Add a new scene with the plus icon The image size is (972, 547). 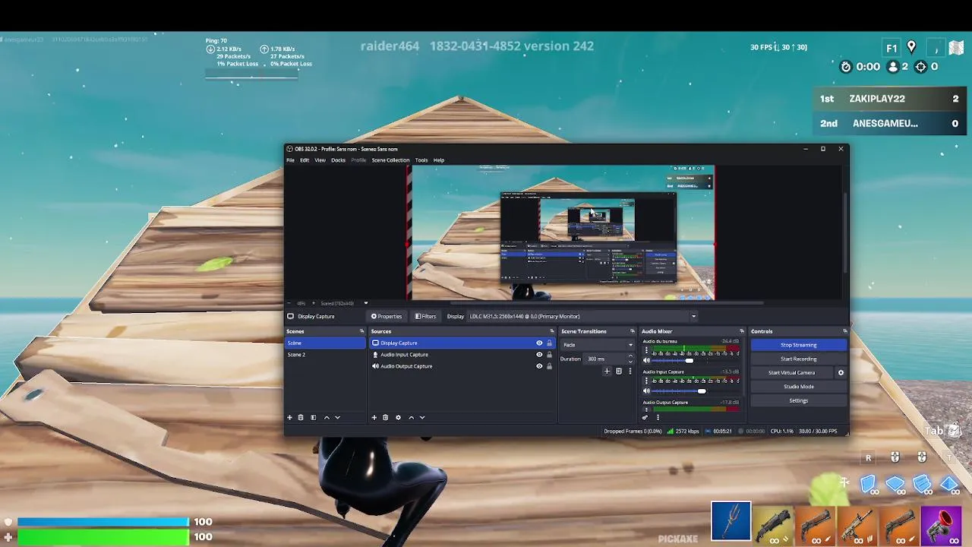click(289, 417)
